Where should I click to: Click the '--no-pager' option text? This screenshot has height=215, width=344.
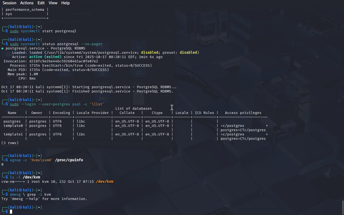[x=92, y=44]
